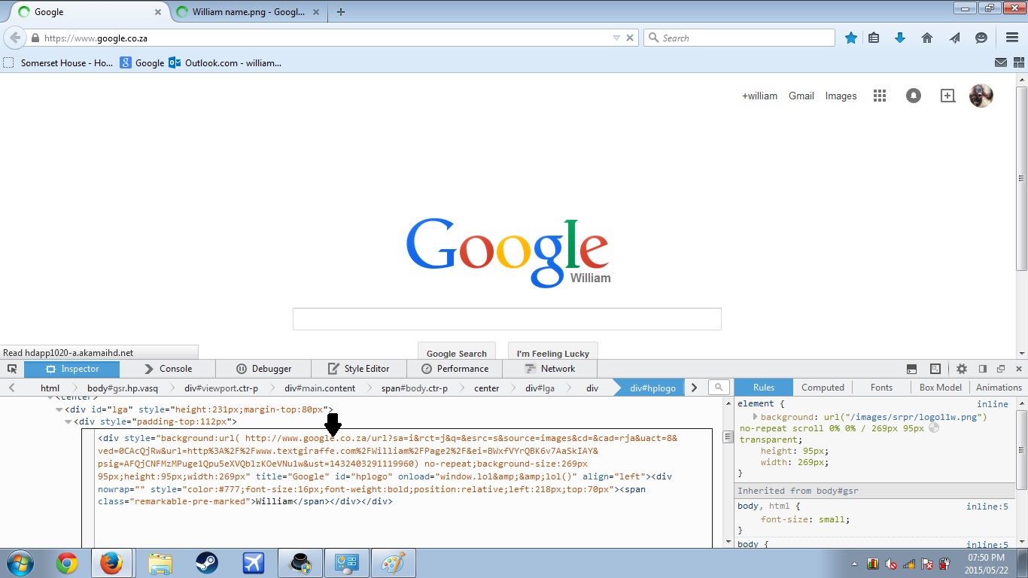Viewport: 1028px width, 578px height.
Task: Select div#hplogo breadcrumb
Action: 652,388
